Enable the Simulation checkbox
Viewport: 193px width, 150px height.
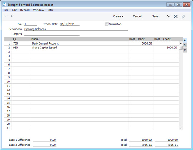(107, 24)
